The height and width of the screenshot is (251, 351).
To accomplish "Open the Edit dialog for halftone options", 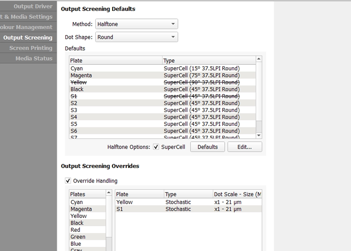I will click(245, 147).
